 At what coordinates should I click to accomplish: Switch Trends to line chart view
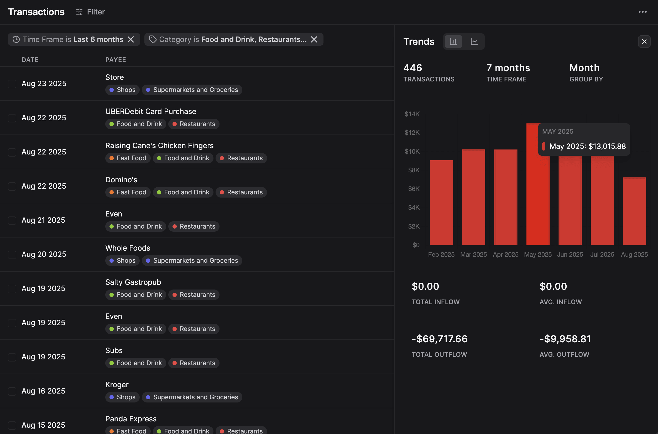(474, 42)
